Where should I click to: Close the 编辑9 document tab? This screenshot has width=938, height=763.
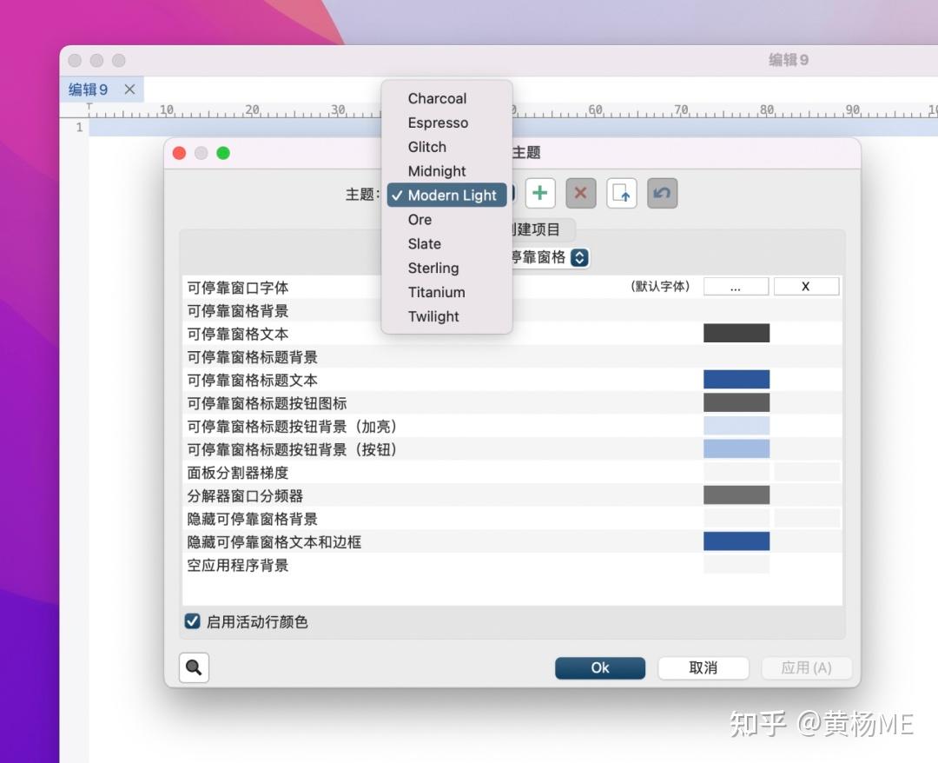pyautogui.click(x=129, y=89)
